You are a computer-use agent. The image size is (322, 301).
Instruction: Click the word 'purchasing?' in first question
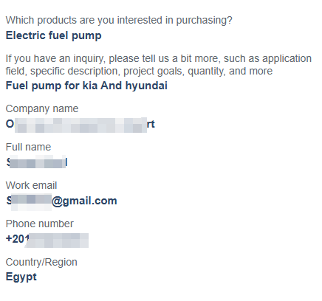point(204,21)
